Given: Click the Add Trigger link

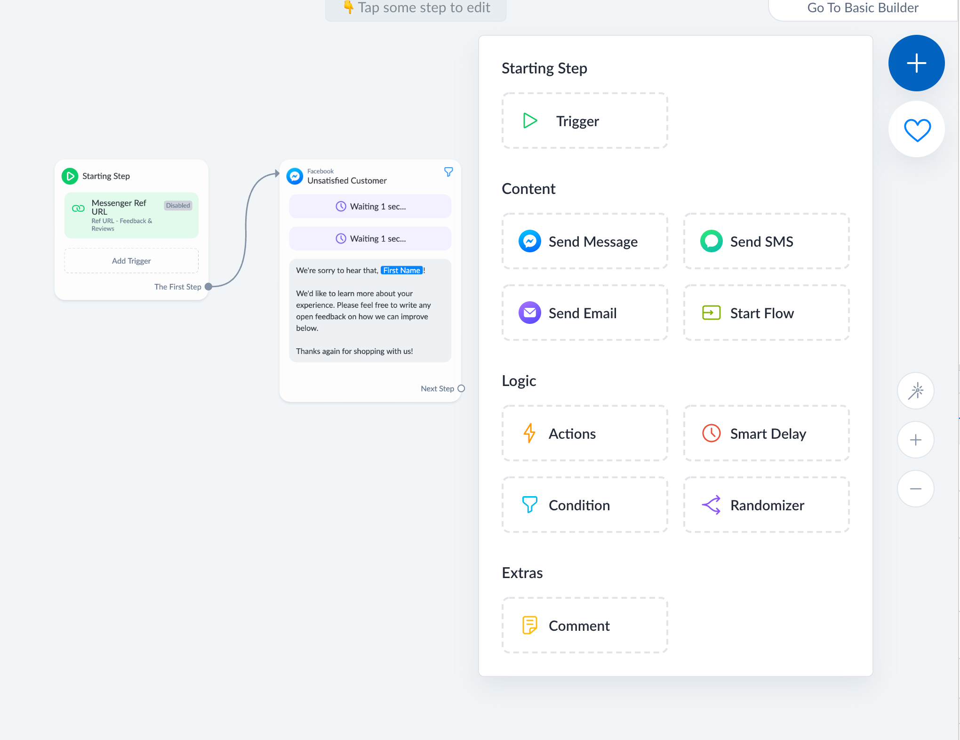Looking at the screenshot, I should [130, 260].
